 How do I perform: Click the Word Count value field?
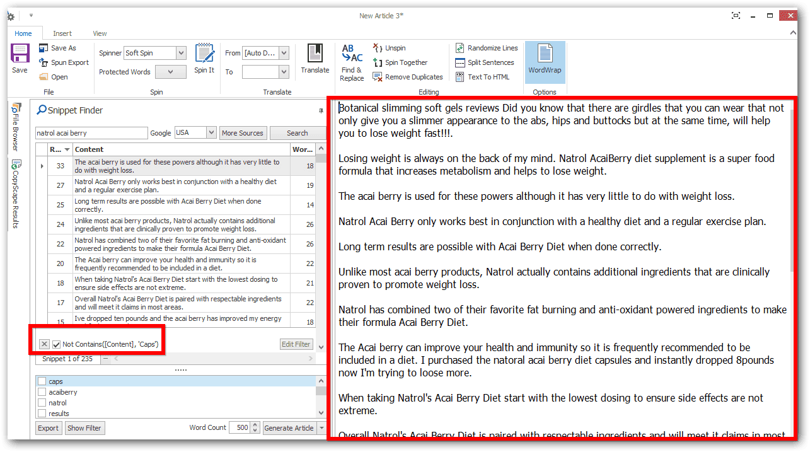240,427
